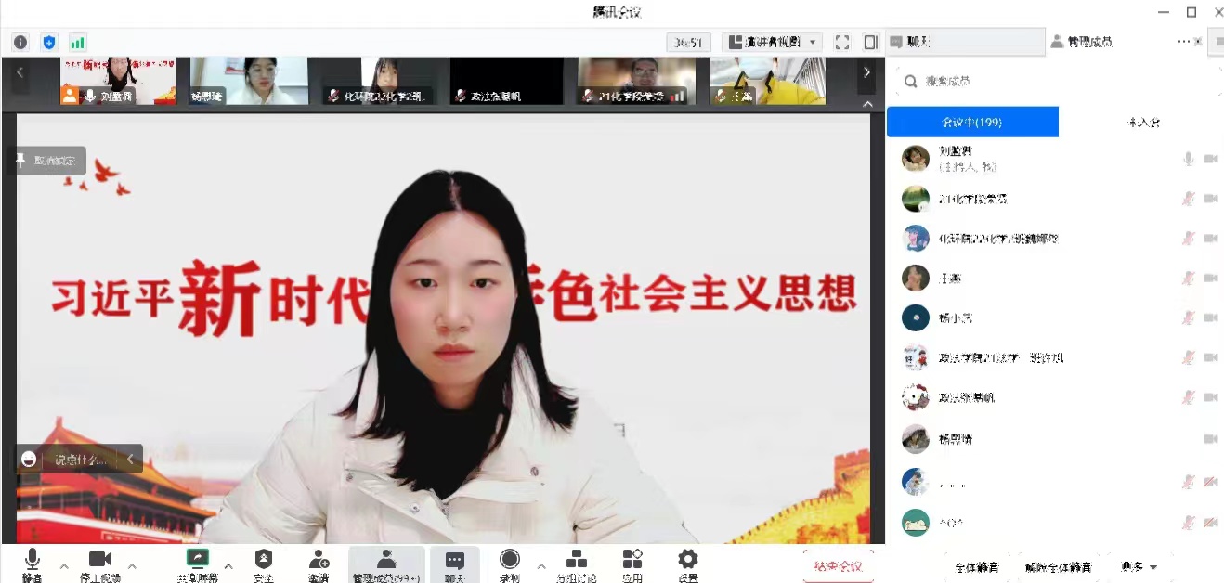Start recording with the Record icon
The image size is (1224, 583).
point(509,560)
